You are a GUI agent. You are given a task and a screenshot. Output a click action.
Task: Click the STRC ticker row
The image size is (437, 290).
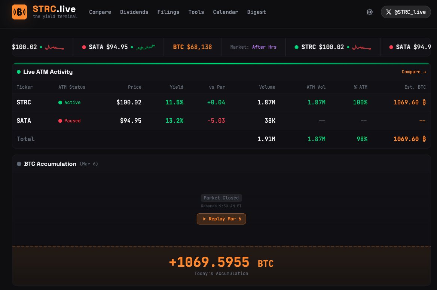[24, 102]
